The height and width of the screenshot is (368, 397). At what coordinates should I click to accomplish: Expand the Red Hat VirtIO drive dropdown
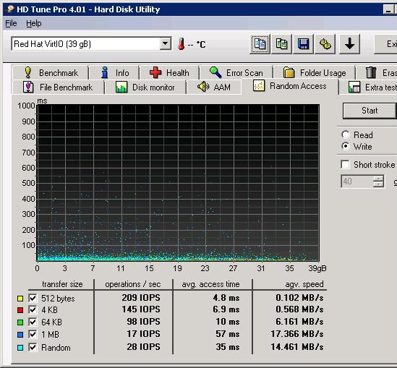tap(165, 43)
